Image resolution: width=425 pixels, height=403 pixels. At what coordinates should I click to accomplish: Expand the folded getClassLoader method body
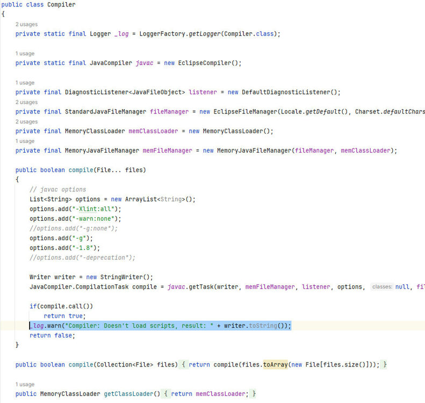pos(166,394)
